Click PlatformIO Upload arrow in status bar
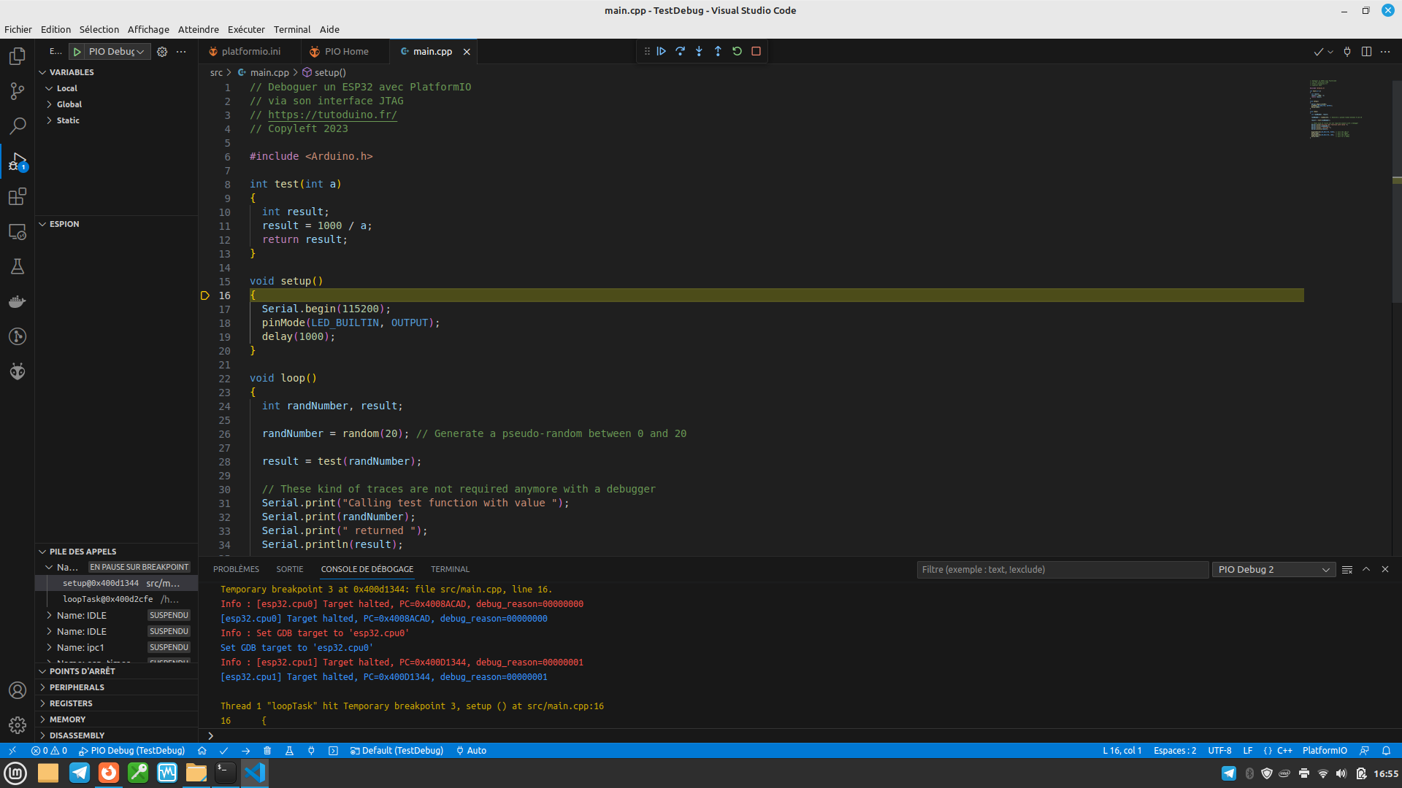This screenshot has height=788, width=1402. (246, 750)
